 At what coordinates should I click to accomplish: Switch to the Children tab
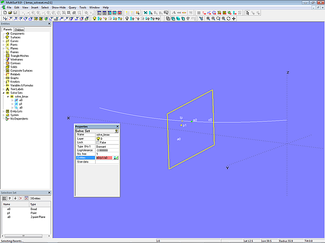click(x=19, y=30)
